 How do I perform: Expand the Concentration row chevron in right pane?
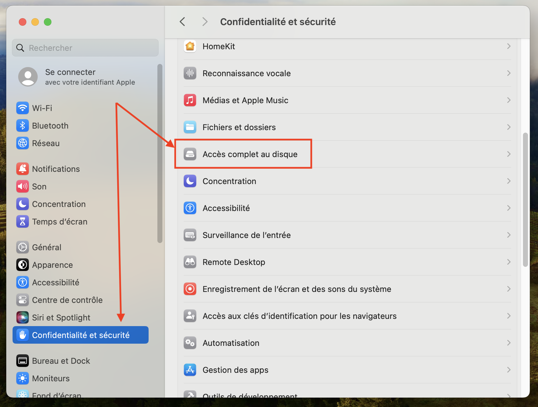(509, 181)
